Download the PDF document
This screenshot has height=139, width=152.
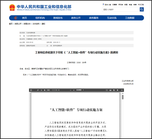click(x=114, y=90)
